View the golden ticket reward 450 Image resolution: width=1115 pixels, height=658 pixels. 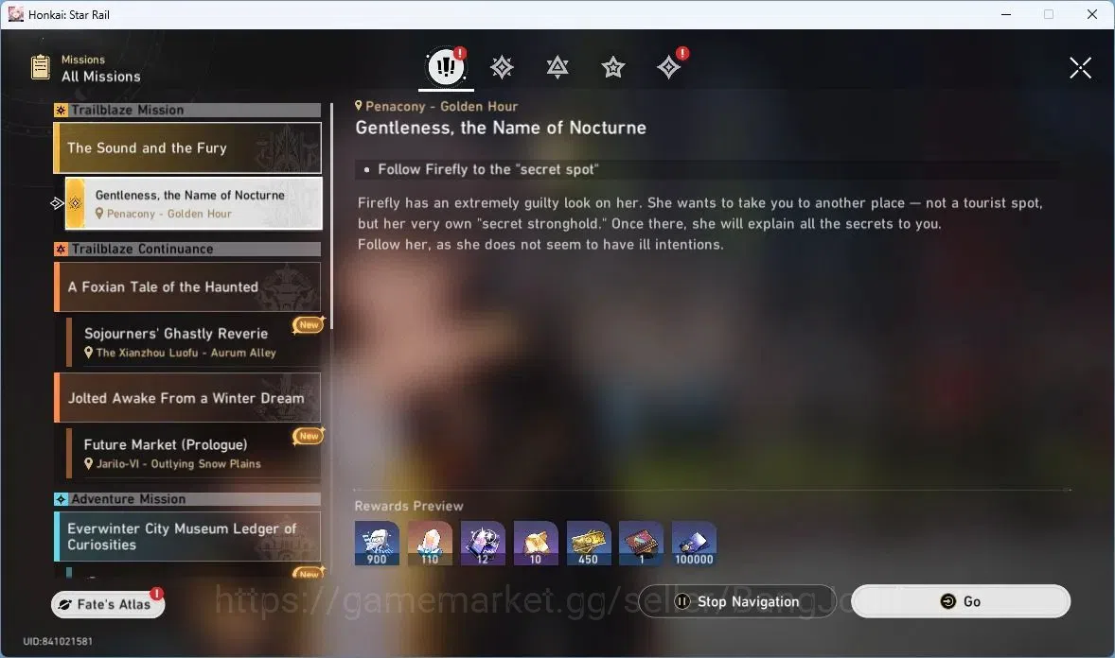588,544
